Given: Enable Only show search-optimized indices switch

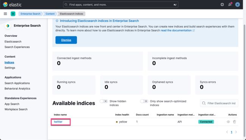Looking at the screenshot, I should point(144,101).
